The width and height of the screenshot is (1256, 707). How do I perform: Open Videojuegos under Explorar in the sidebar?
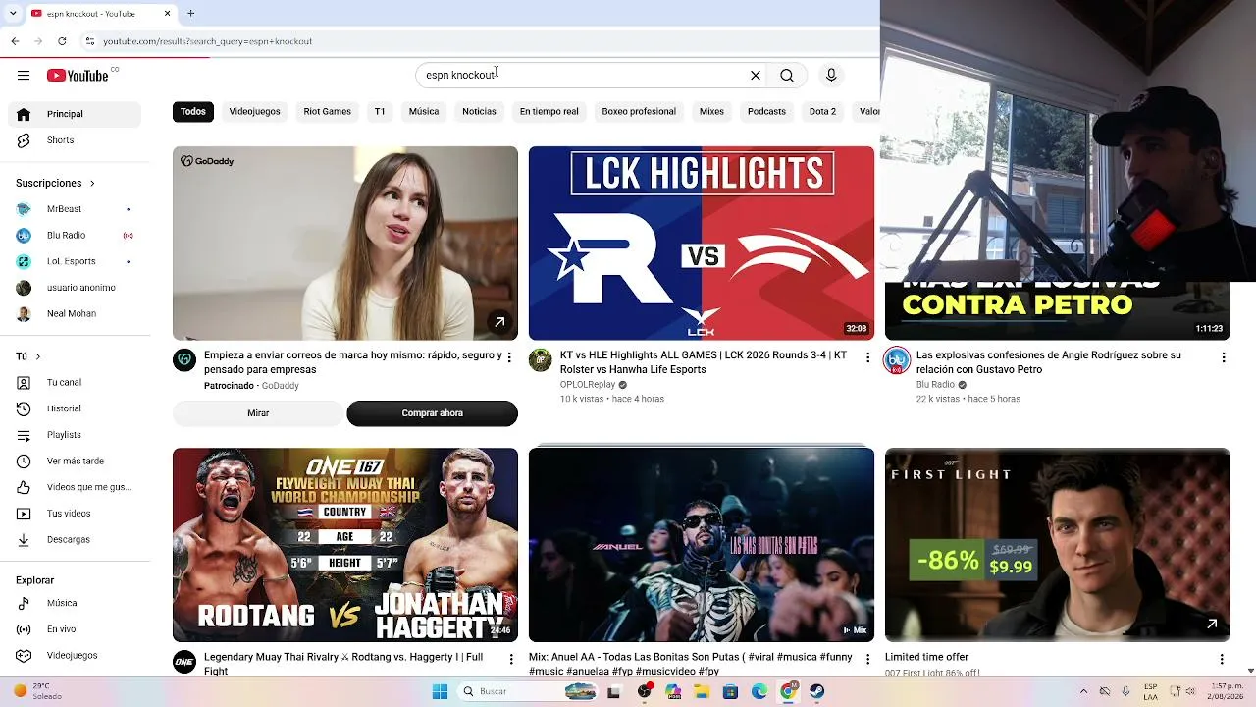(x=75, y=656)
